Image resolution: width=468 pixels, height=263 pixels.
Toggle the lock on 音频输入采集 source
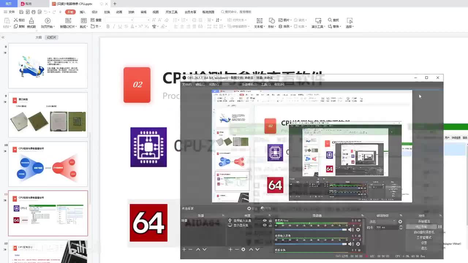[x=270, y=221]
